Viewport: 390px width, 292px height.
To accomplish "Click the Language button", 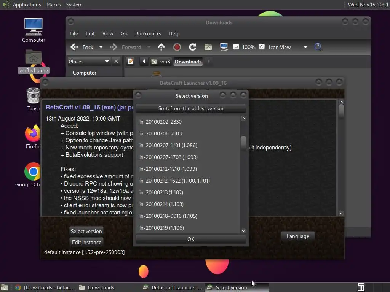I will tap(298, 236).
